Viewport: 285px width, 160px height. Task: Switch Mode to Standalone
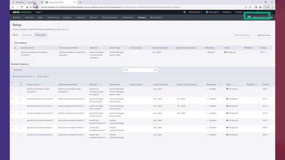(x=27, y=35)
